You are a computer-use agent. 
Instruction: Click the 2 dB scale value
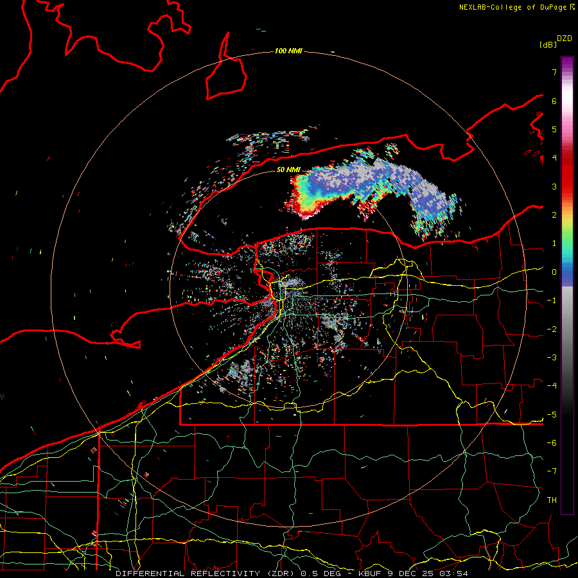(554, 215)
